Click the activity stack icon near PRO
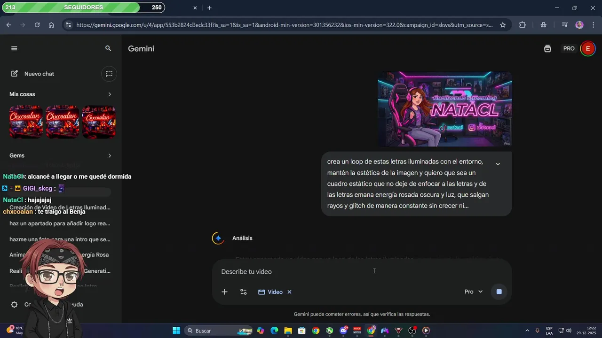This screenshot has width=602, height=338. click(x=547, y=49)
